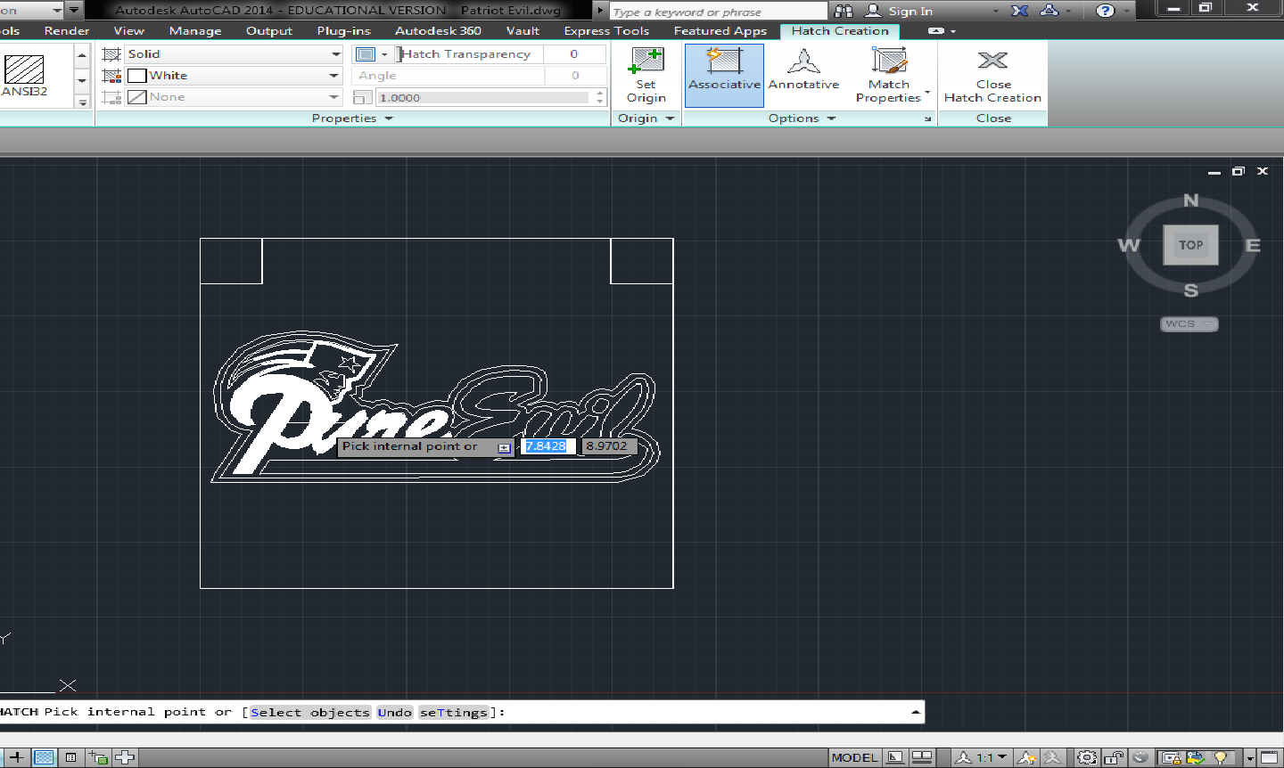Open the Manage tab
The width and height of the screenshot is (1284, 768).
pos(195,30)
